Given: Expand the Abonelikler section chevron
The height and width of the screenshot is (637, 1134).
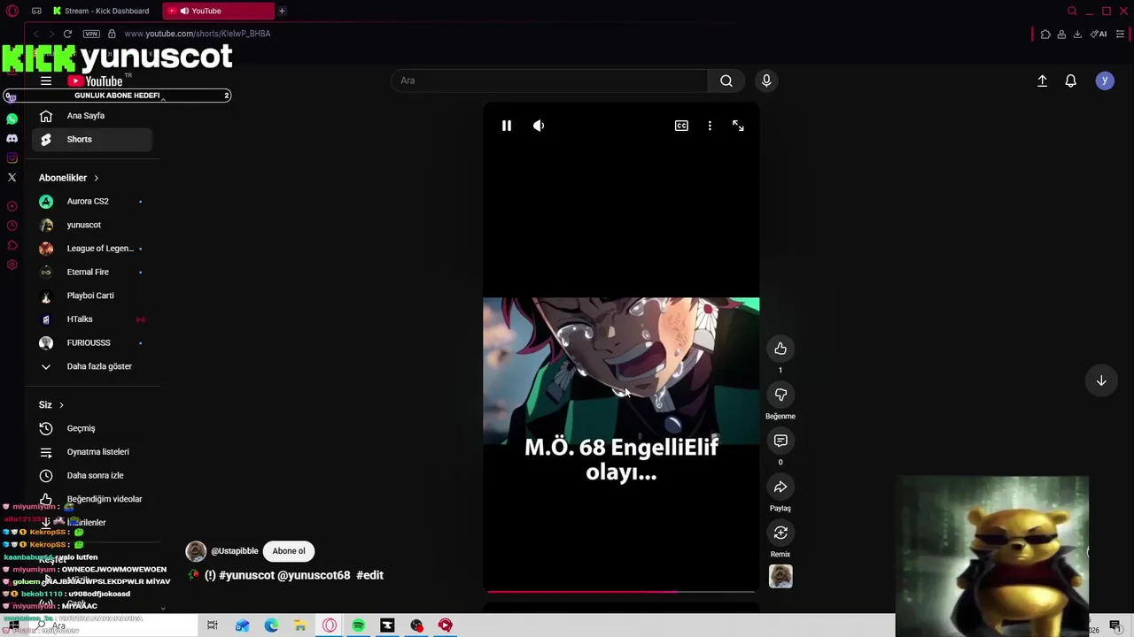Looking at the screenshot, I should (x=96, y=178).
